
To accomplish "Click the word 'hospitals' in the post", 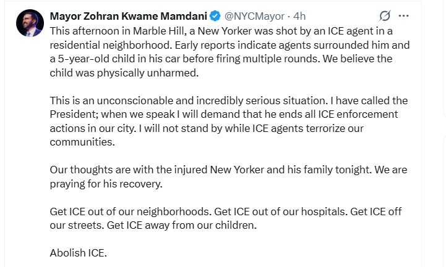I will pos(323,212).
